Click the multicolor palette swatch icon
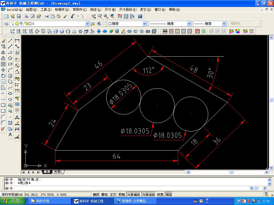The height and width of the screenshot is (205, 274). pyautogui.click(x=238, y=31)
